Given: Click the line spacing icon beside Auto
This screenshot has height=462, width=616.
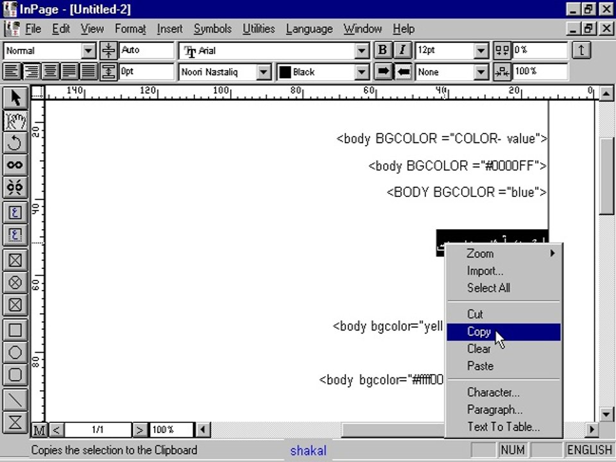Looking at the screenshot, I should coord(108,51).
